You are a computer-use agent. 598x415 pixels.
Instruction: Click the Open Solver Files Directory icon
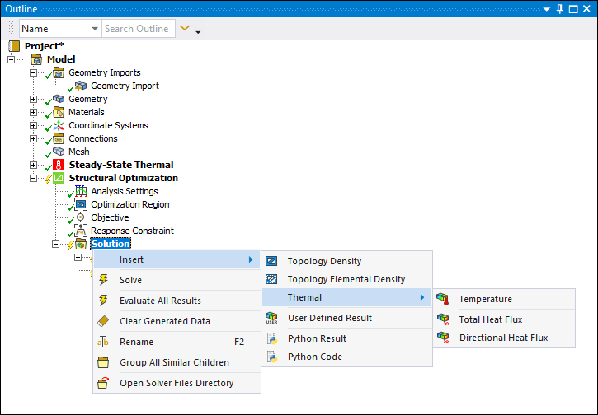tap(104, 383)
